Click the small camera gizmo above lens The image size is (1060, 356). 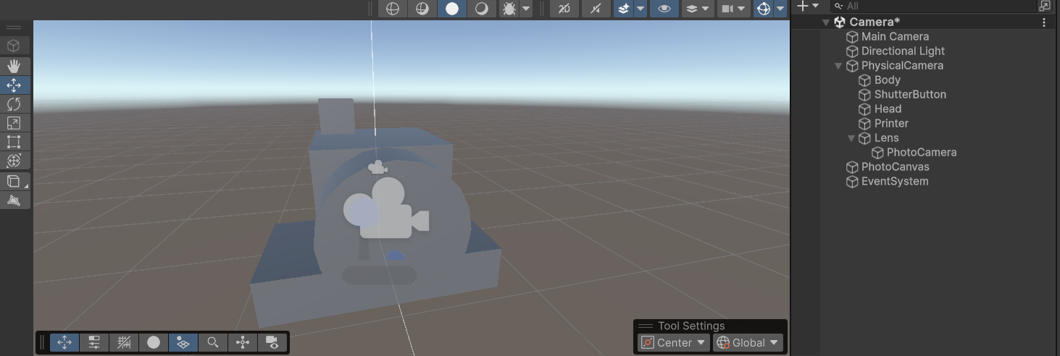point(377,168)
